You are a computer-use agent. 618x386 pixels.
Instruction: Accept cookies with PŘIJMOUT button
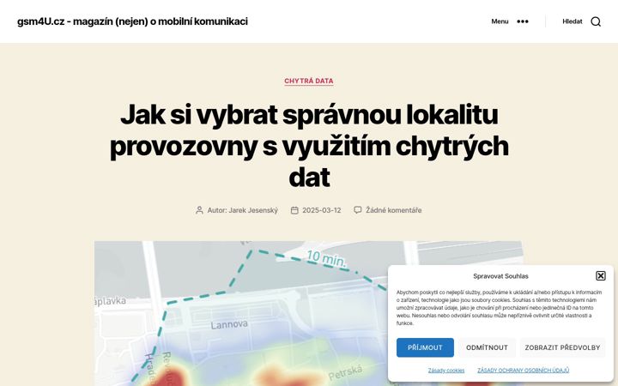tap(425, 347)
